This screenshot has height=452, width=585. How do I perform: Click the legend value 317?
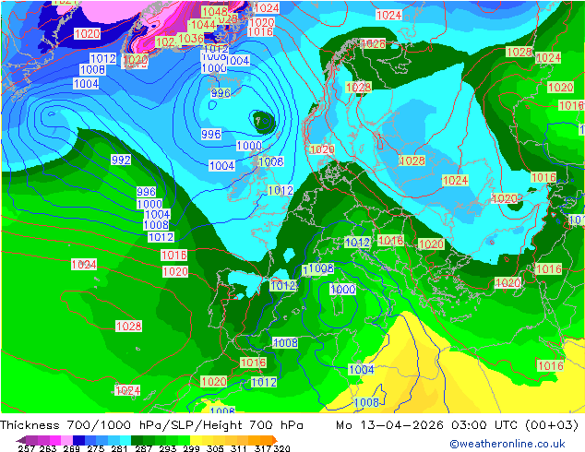pyautogui.click(x=263, y=448)
